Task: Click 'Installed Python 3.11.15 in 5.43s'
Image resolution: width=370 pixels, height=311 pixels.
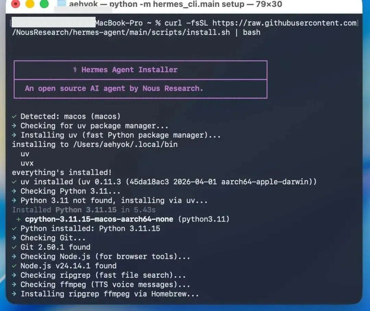Action: click(84, 210)
